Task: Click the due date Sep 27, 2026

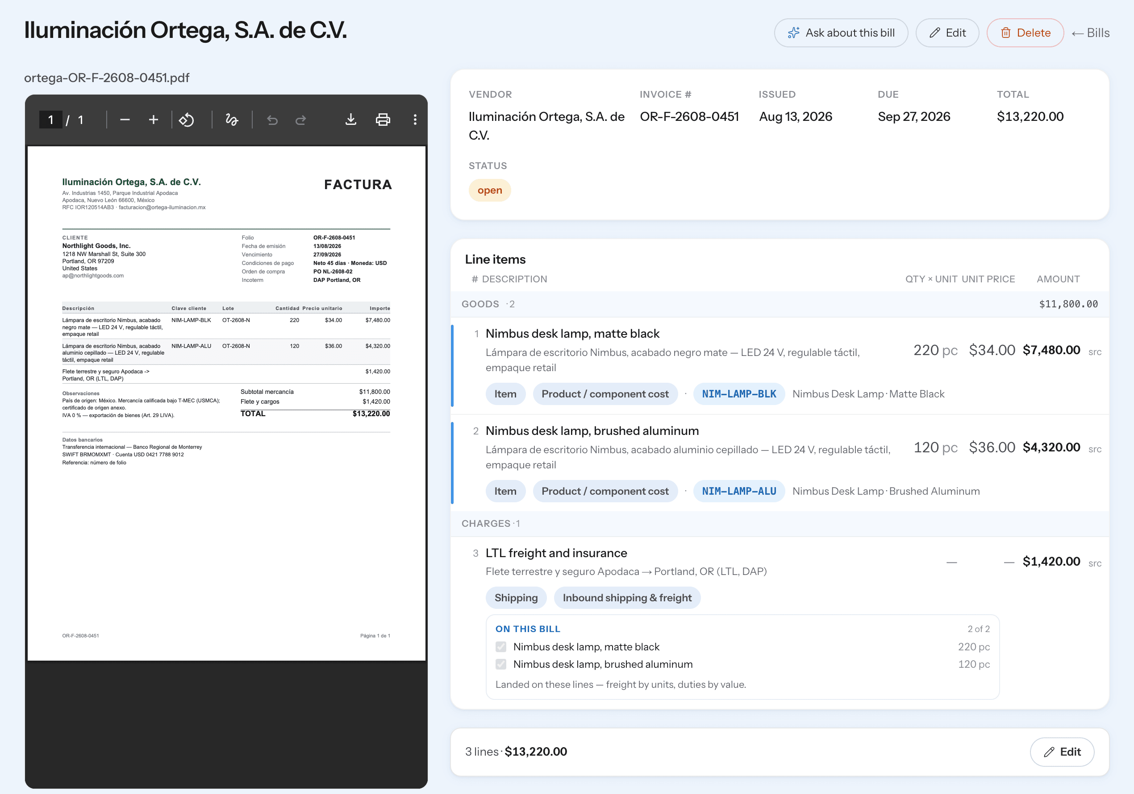Action: 914,116
